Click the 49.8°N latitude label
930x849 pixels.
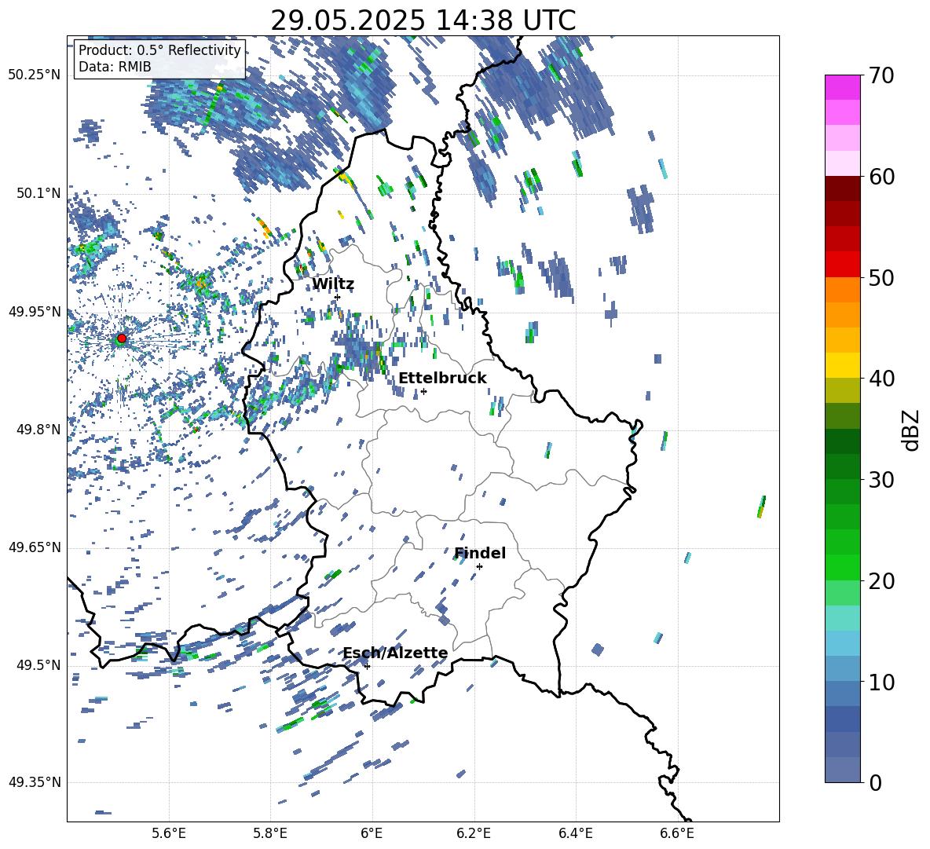click(x=38, y=430)
